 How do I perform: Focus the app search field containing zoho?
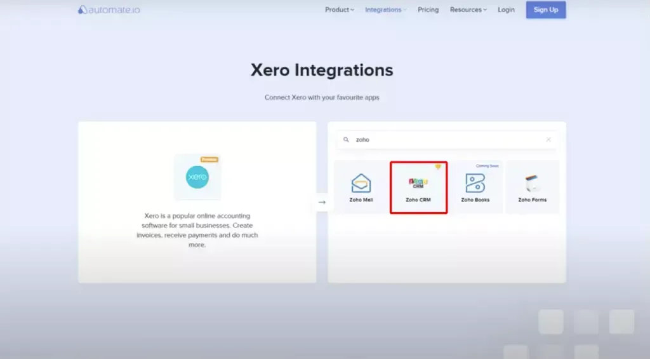click(447, 139)
